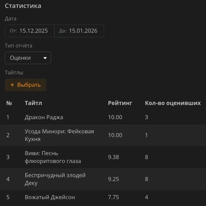Click the 9.38 rating value
Screen dimensions: 206x206
[x=114, y=157]
